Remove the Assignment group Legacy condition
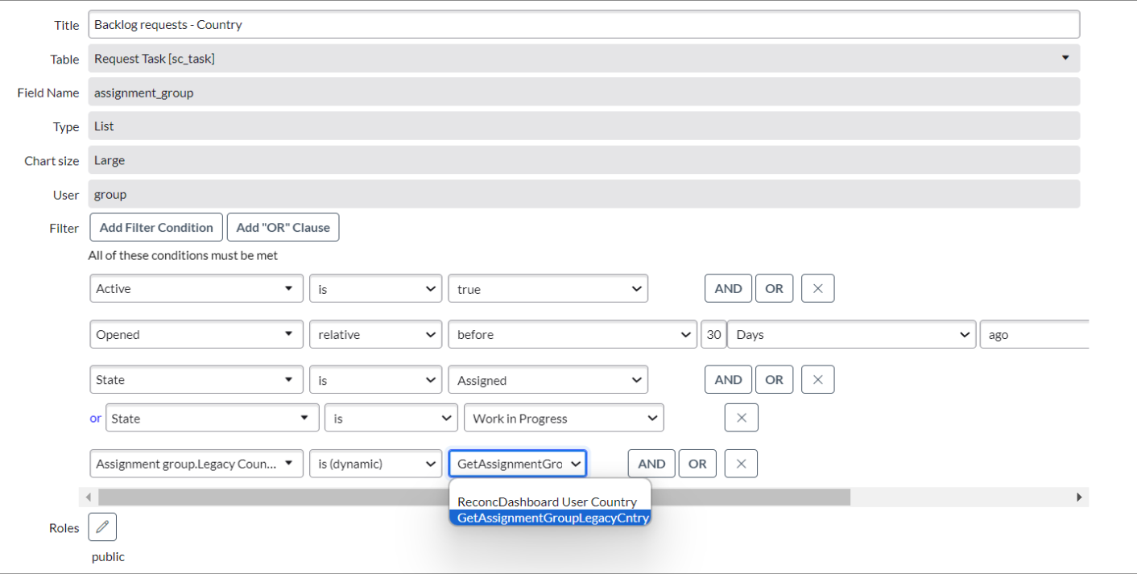 (742, 463)
